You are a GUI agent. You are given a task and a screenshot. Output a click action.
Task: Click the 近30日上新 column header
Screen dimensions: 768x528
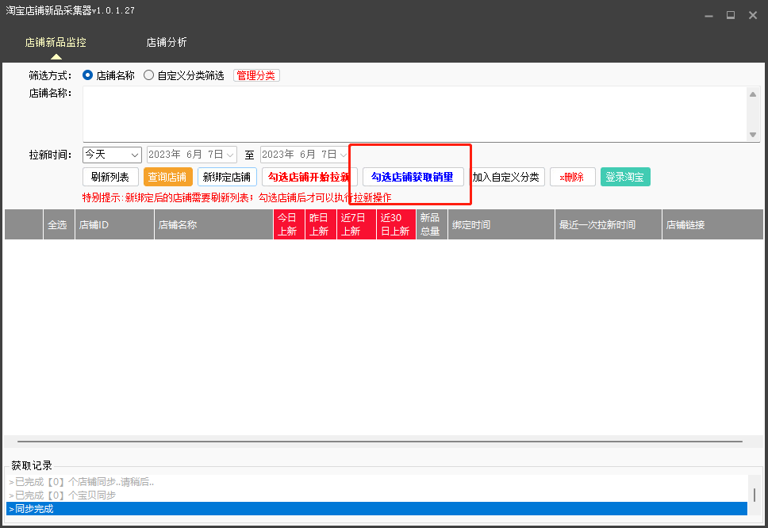pyautogui.click(x=396, y=224)
